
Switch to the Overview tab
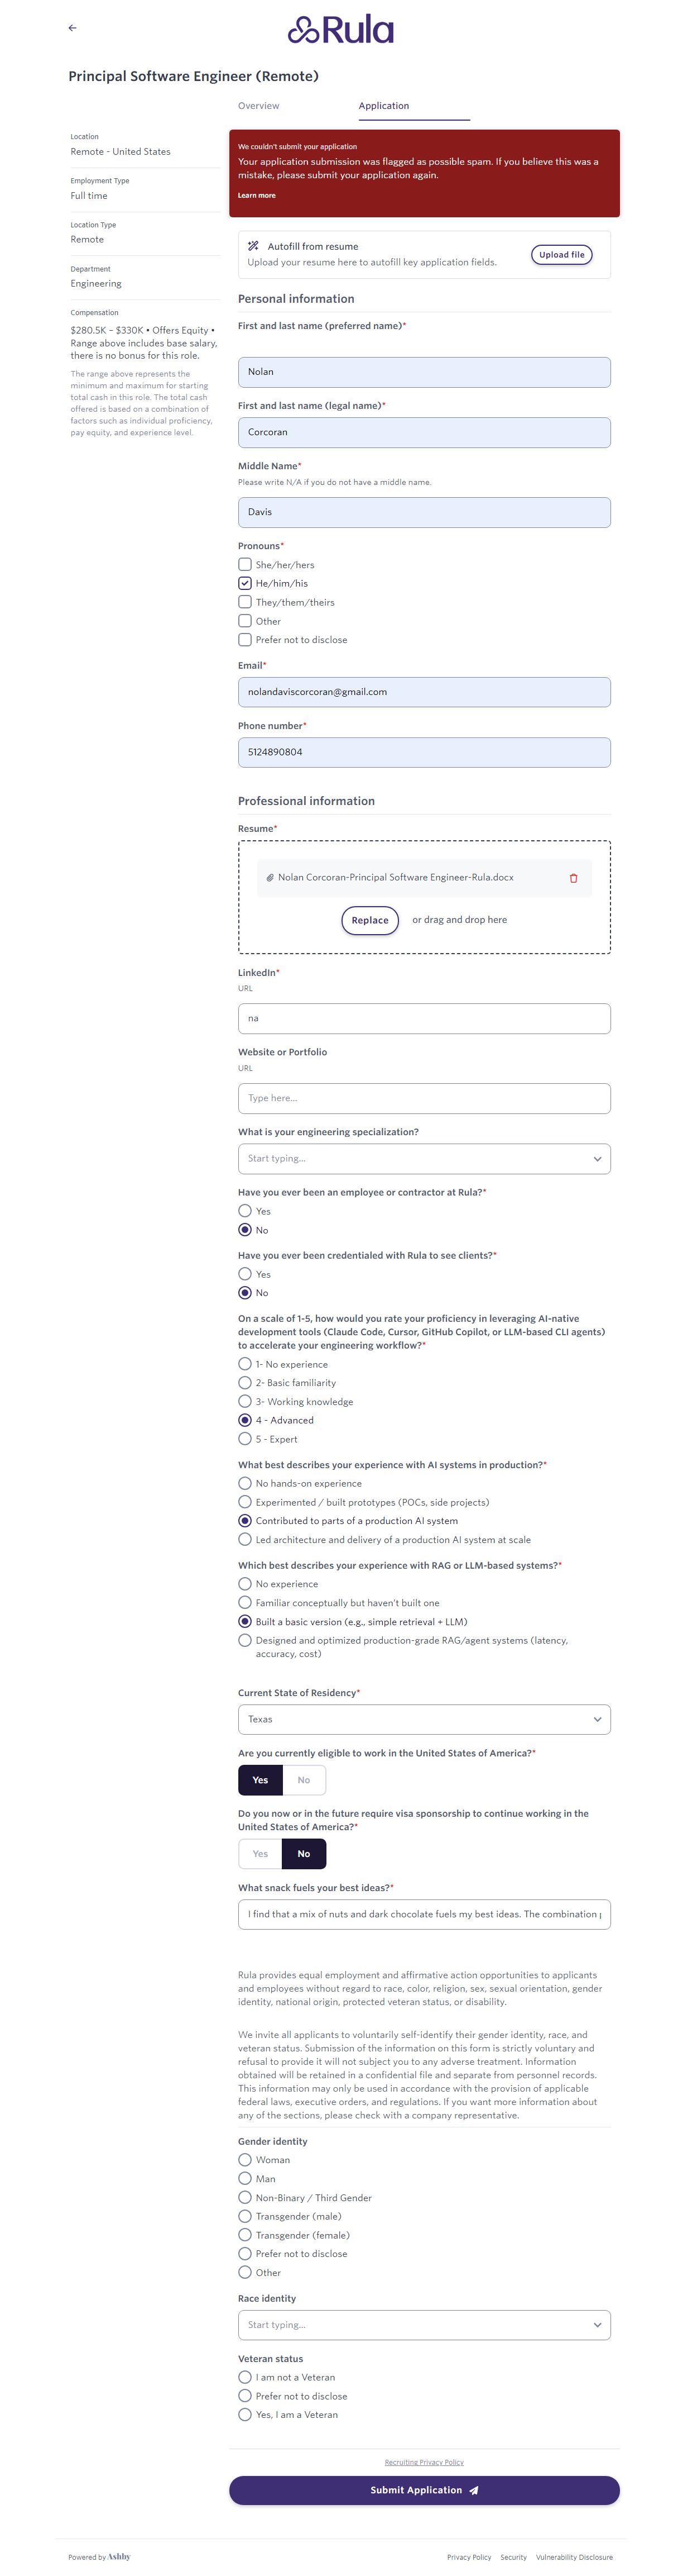[x=258, y=106]
